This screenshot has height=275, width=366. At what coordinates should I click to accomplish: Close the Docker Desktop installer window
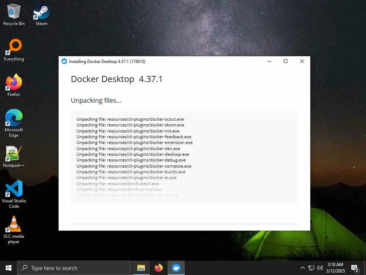point(302,61)
